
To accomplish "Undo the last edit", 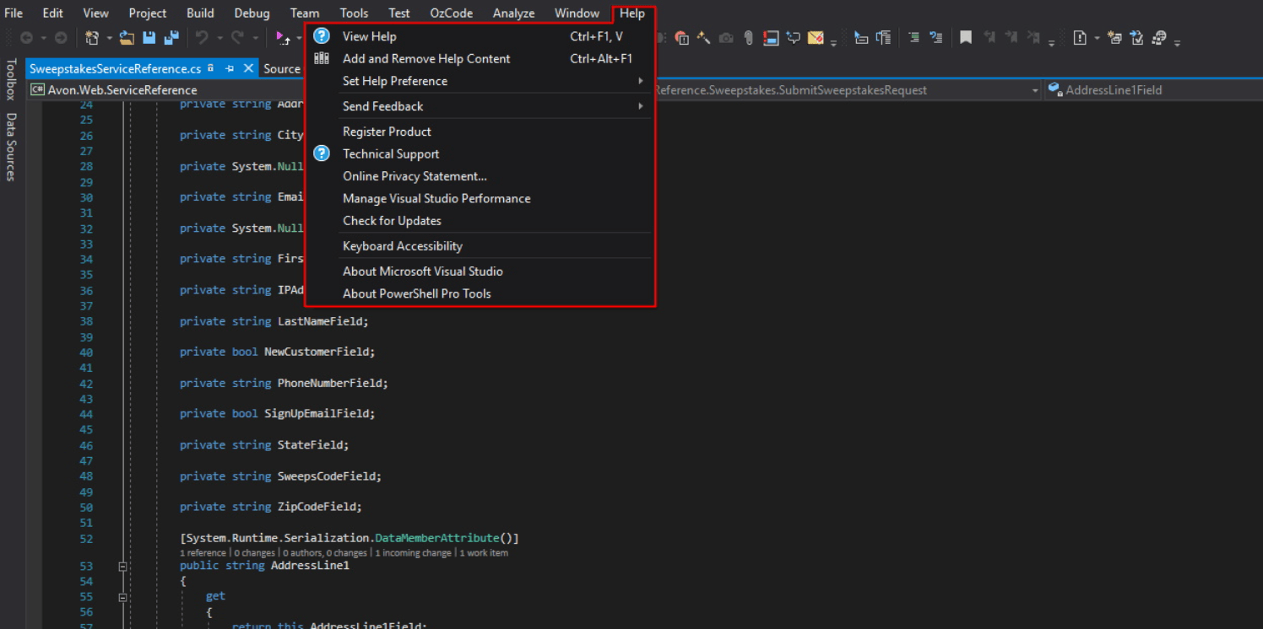I will pyautogui.click(x=203, y=37).
